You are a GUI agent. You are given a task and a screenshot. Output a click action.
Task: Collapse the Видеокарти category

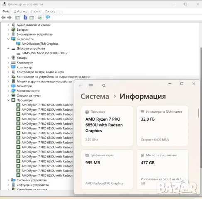(8, 39)
